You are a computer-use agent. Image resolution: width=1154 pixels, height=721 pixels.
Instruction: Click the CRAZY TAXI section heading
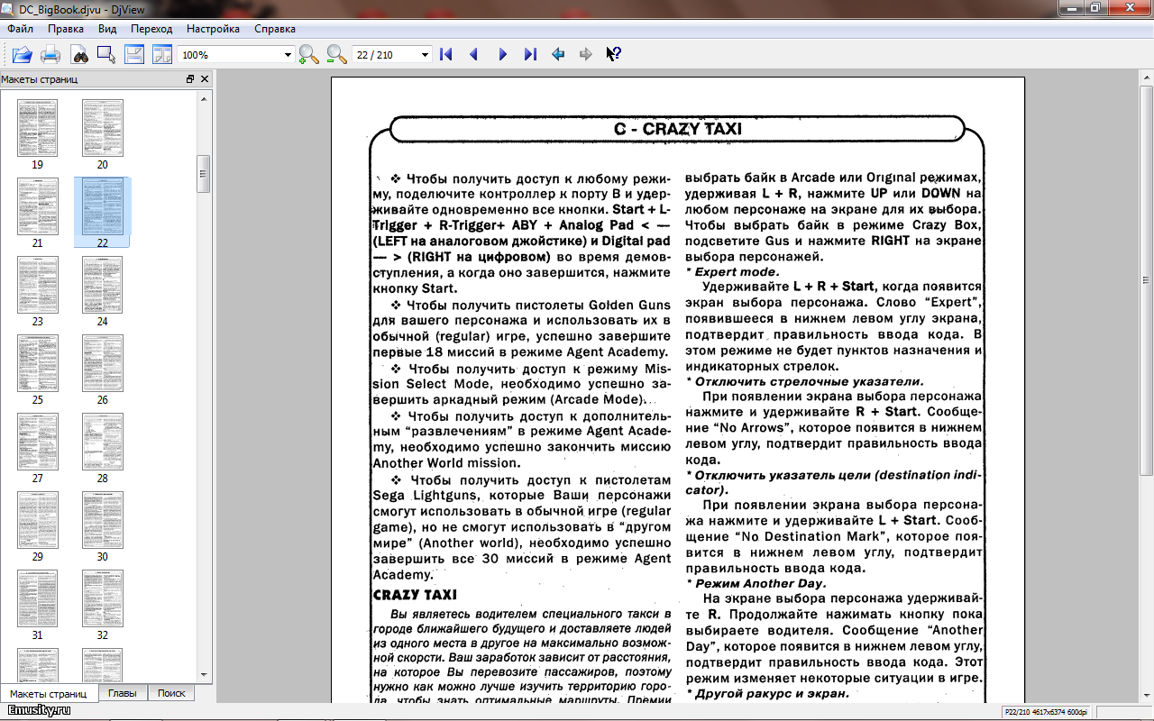tap(415, 595)
